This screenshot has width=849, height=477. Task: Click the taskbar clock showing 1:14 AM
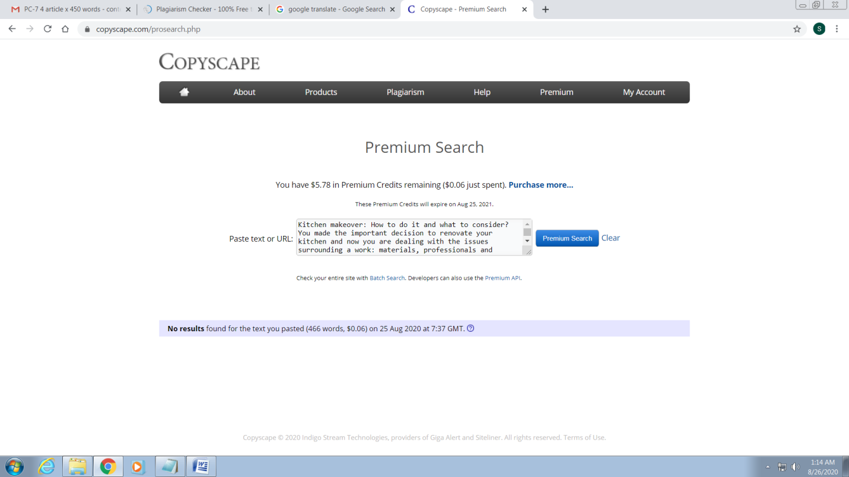[823, 467]
